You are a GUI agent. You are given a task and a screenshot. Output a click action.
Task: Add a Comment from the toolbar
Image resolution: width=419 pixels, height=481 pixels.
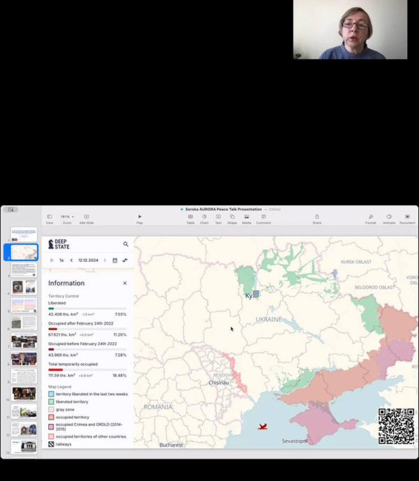(x=264, y=219)
